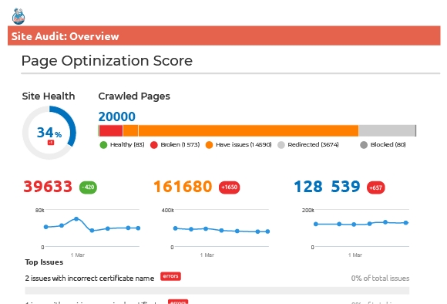Viewport: 447px width, 304px height.
Task: Click the red +657 change badge
Action: tap(376, 187)
